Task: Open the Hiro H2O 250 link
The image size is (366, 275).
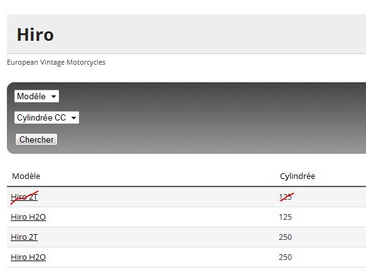Action: click(x=28, y=257)
